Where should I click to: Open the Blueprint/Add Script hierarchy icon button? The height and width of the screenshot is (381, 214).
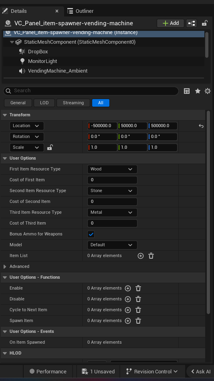coord(192,23)
